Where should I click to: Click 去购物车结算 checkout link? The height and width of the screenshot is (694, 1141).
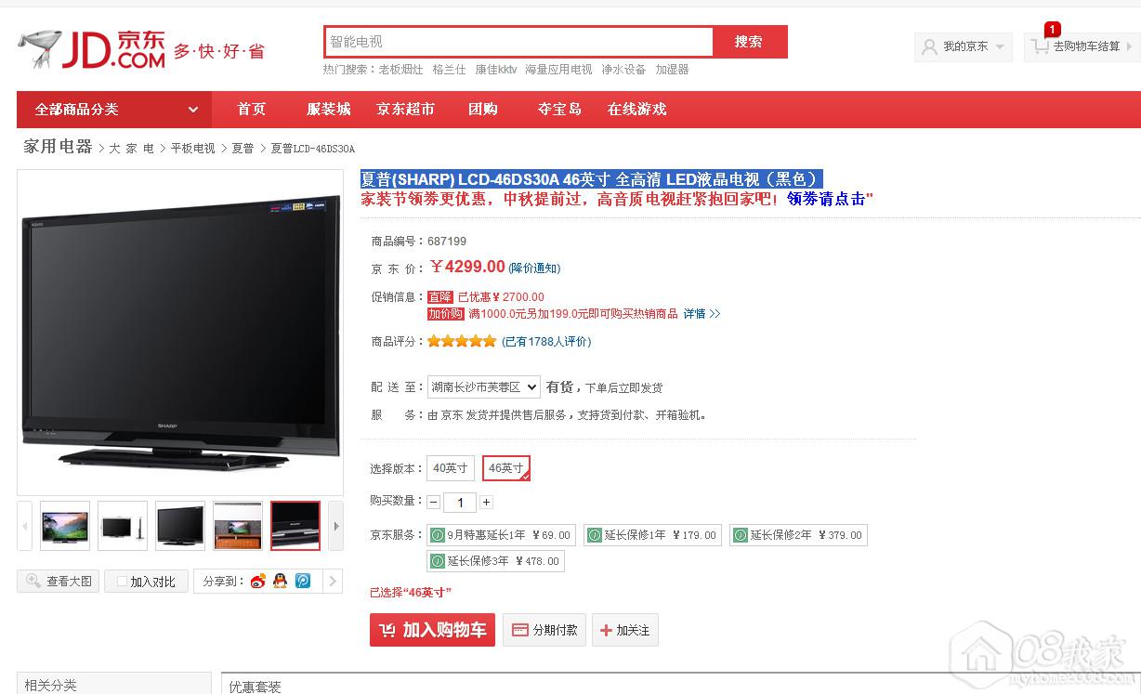point(1085,46)
